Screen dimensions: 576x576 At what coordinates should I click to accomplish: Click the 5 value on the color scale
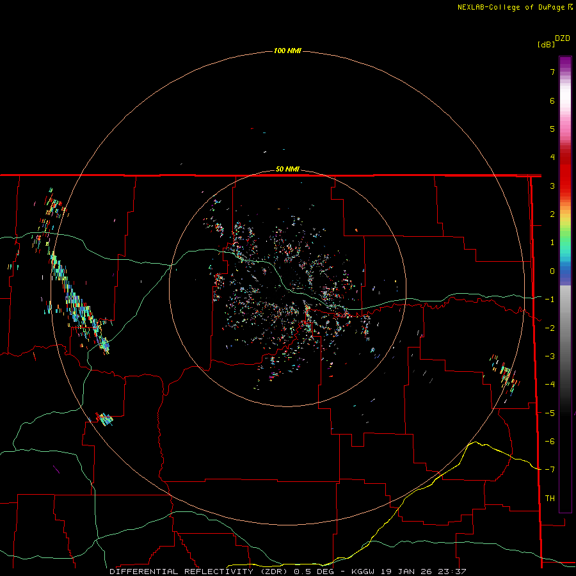[552, 129]
